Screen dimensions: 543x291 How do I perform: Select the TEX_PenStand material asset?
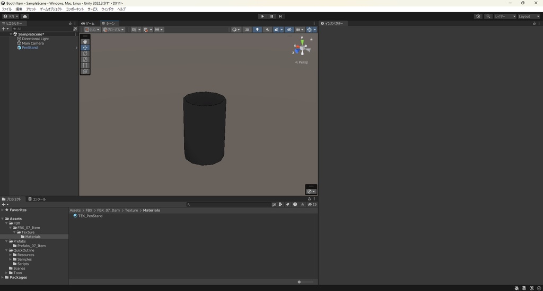(x=90, y=216)
